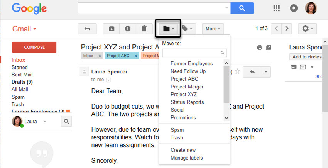The width and height of the screenshot is (328, 168).
Task: Move email to Former Employees
Action: 192,63
